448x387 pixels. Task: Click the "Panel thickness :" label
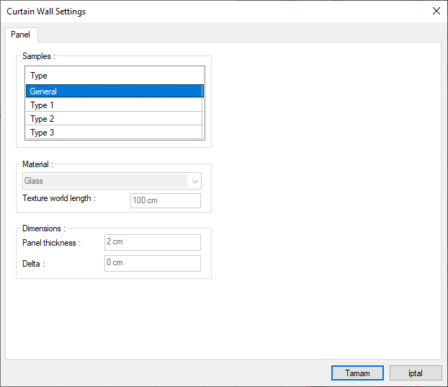coord(51,243)
